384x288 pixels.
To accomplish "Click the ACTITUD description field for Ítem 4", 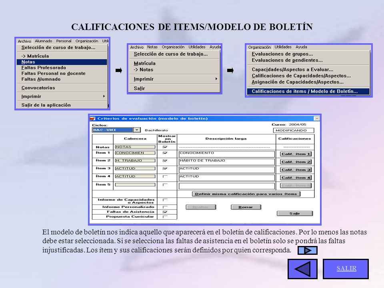I will pos(227,178).
